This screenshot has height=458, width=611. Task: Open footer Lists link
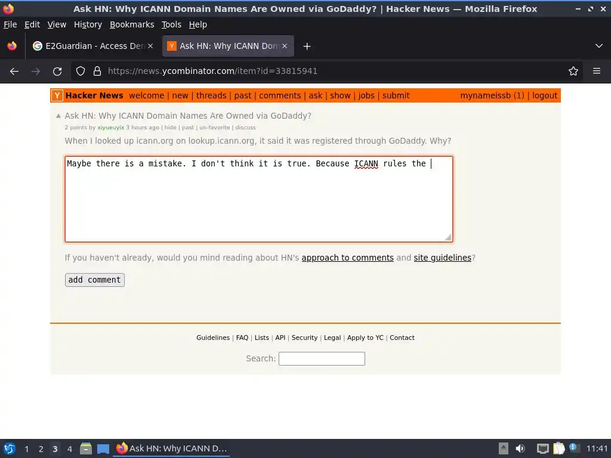261,338
